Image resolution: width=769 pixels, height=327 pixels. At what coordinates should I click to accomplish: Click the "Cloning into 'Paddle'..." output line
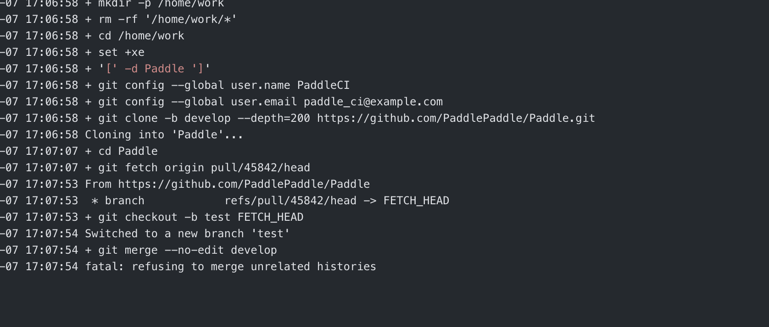[164, 135]
